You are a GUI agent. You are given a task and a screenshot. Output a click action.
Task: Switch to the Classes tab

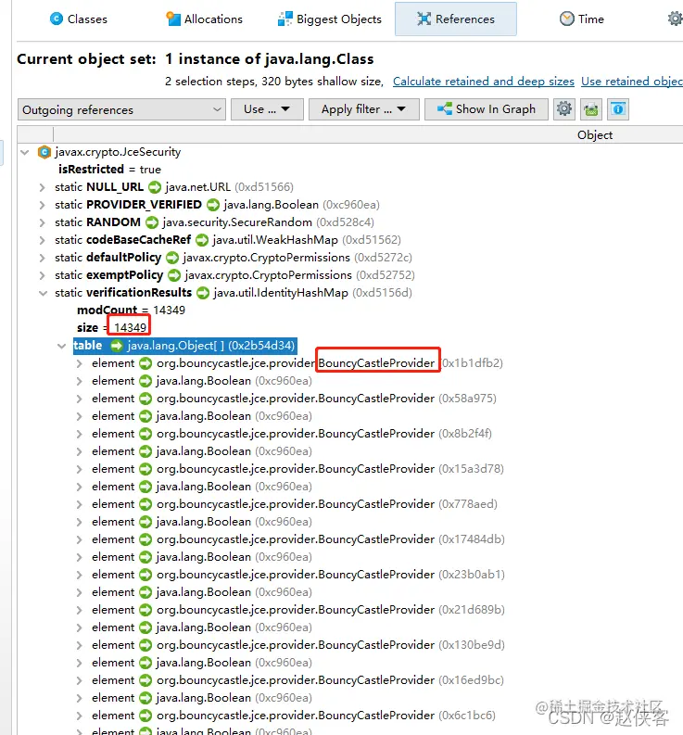click(x=79, y=19)
